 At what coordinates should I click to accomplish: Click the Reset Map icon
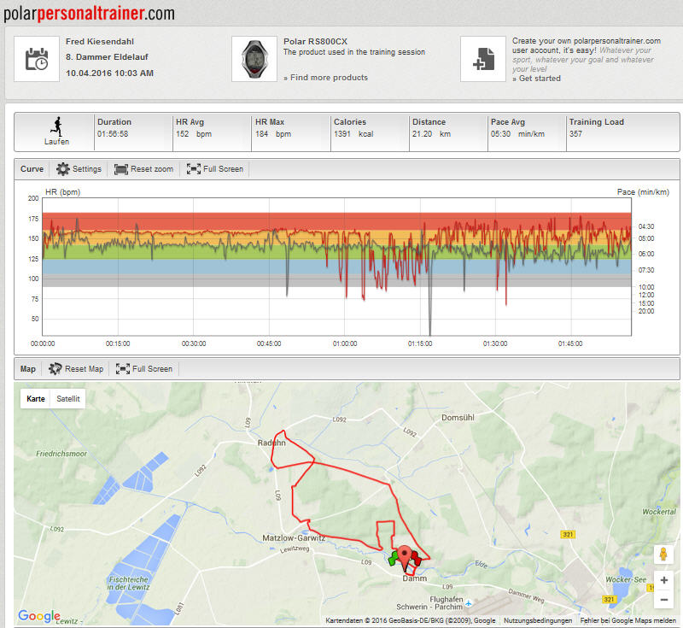(x=55, y=369)
